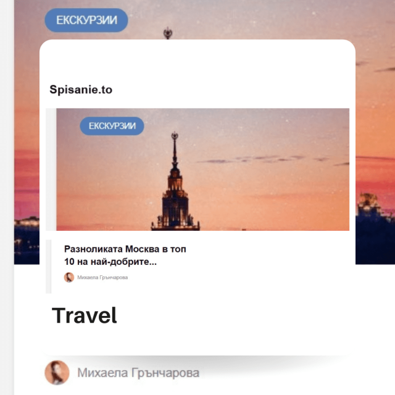The height and width of the screenshot is (395, 395).
Task: Click the large ЕКСКУРЗИИ category badge
Action: (x=86, y=20)
